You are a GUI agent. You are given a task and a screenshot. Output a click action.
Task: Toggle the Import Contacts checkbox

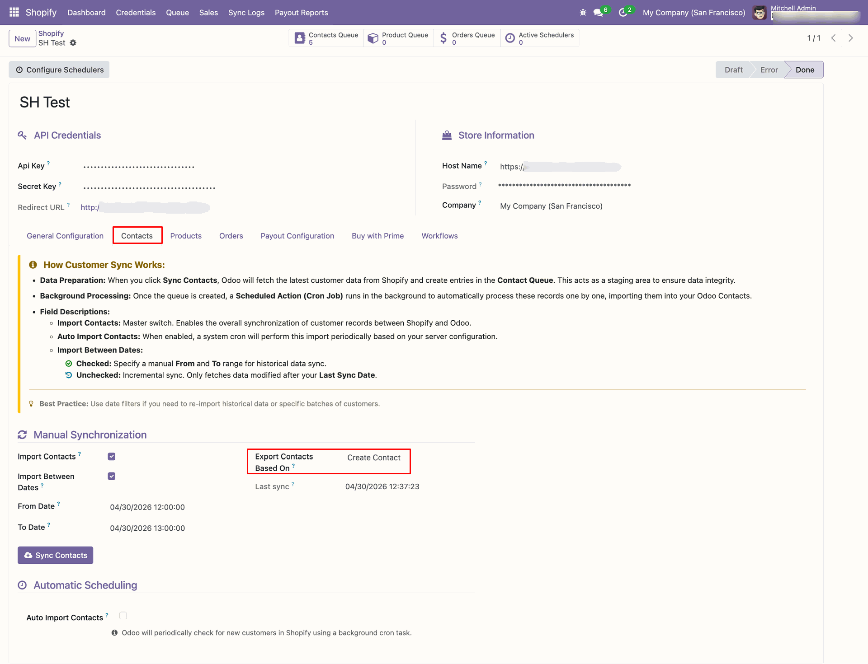click(x=112, y=457)
